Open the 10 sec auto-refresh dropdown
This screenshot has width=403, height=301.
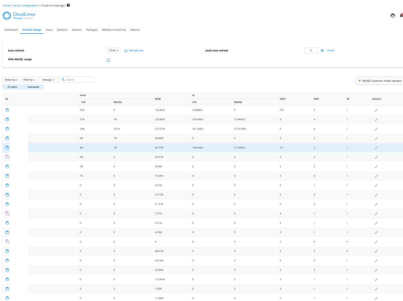(114, 51)
